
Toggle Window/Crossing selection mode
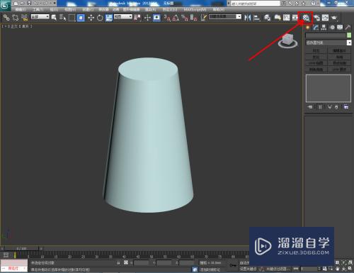[x=81, y=18]
